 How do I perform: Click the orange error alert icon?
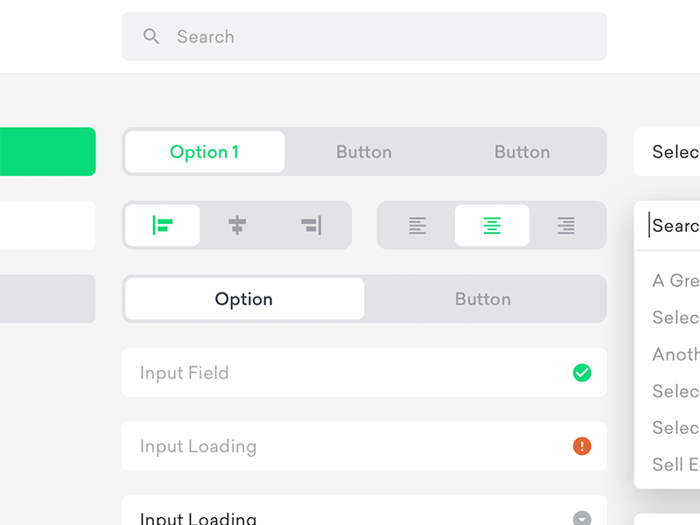[582, 446]
